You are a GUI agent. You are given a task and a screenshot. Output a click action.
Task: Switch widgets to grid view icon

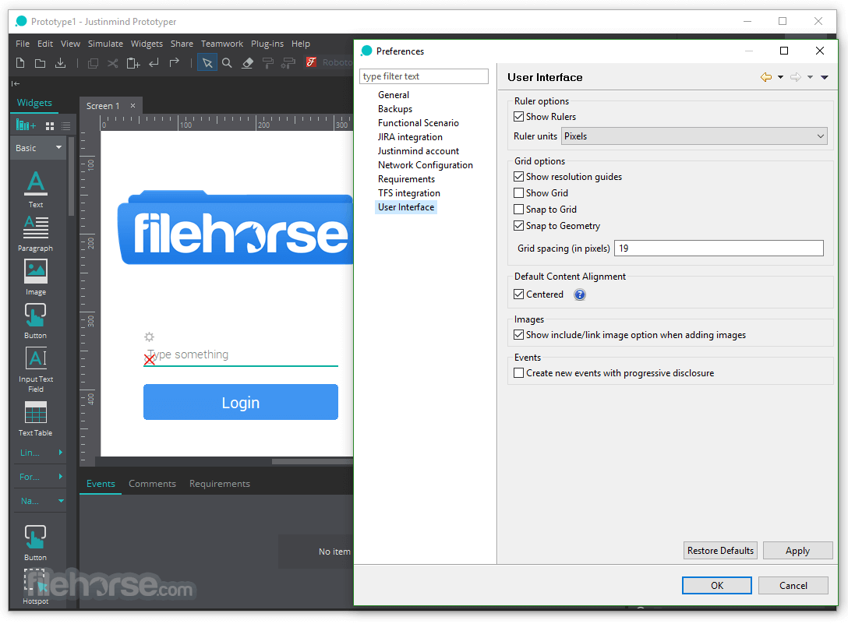point(50,126)
